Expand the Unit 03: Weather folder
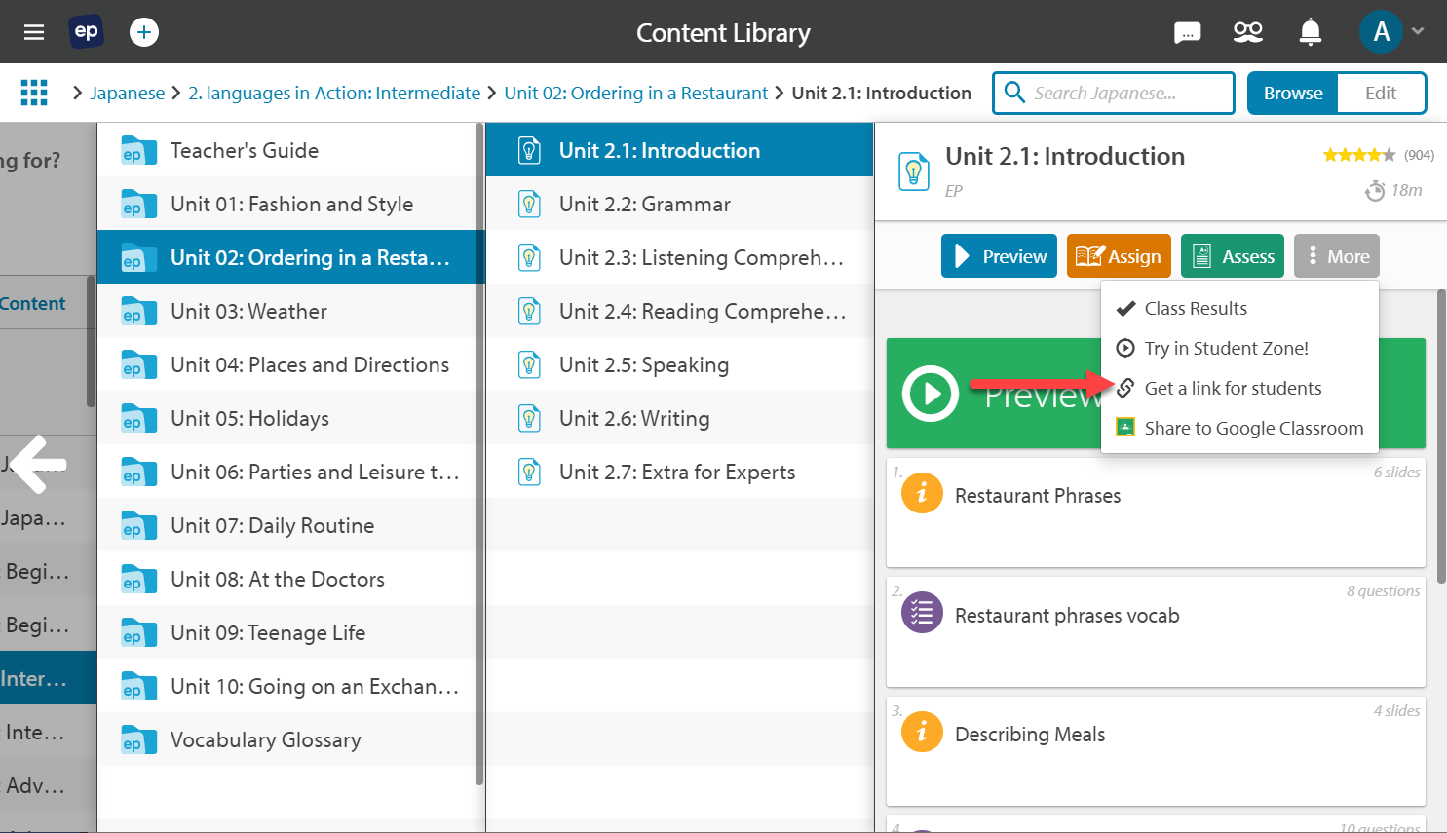 coord(248,311)
